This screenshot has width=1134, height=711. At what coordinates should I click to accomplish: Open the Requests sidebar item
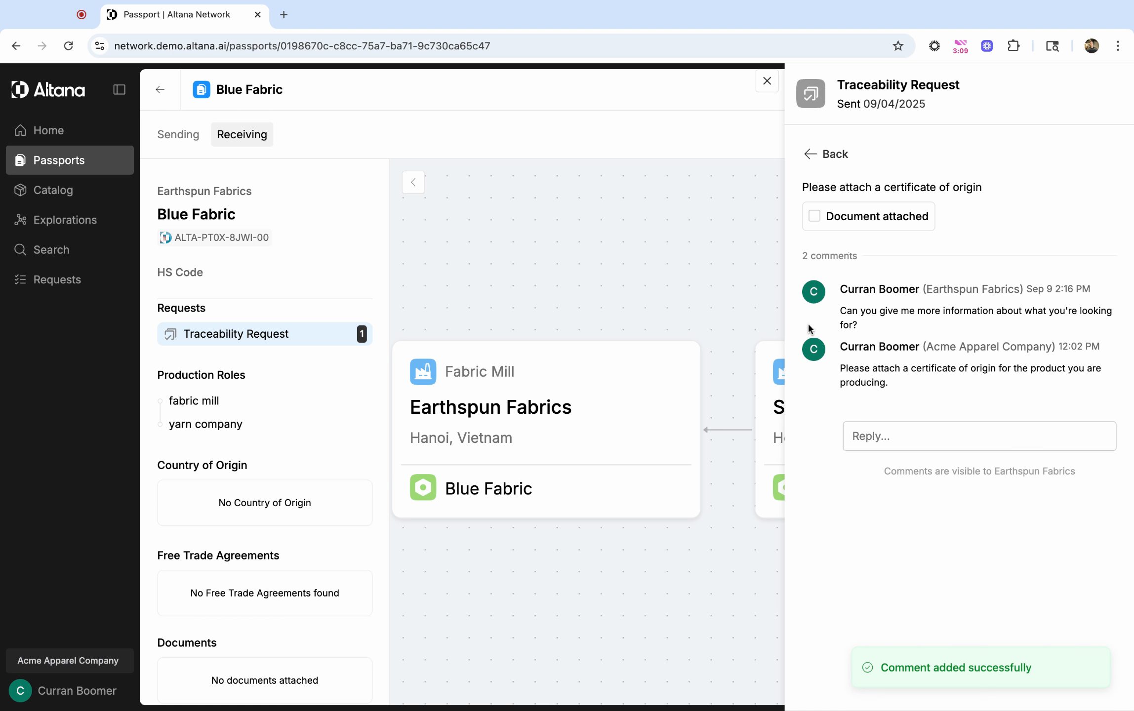[x=57, y=279]
